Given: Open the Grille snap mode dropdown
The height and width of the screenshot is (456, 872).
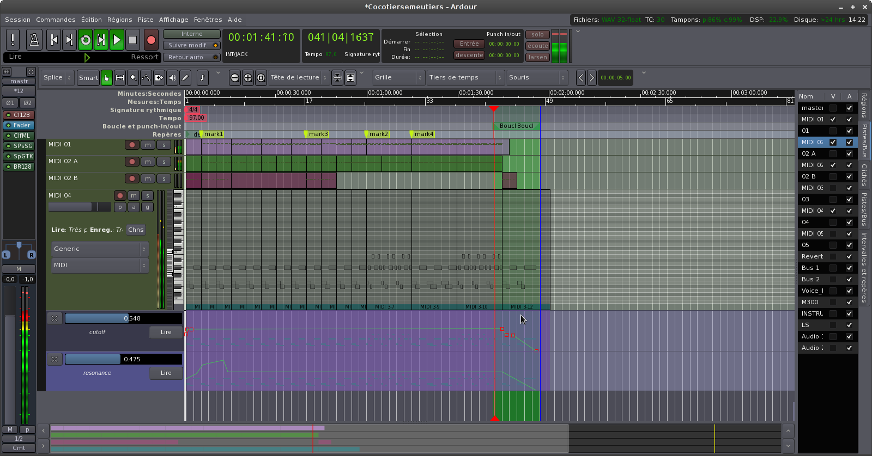Looking at the screenshot, I should [398, 78].
